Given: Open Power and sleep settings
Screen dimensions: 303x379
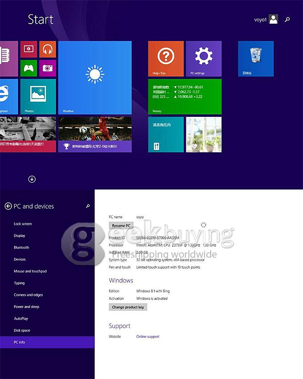Looking at the screenshot, I should (27, 307).
